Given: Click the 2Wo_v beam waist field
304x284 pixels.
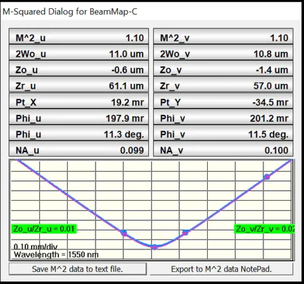Looking at the screenshot, I should tap(223, 53).
